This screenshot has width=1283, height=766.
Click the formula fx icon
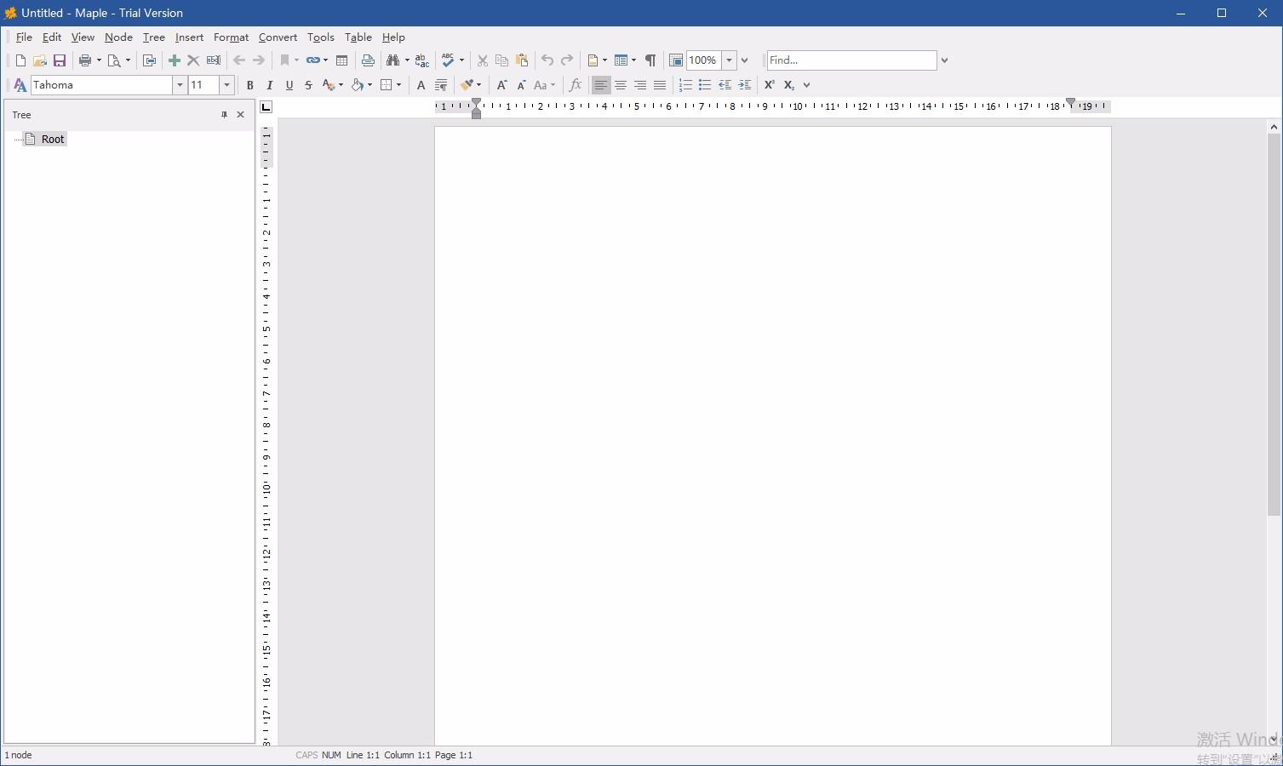click(576, 85)
